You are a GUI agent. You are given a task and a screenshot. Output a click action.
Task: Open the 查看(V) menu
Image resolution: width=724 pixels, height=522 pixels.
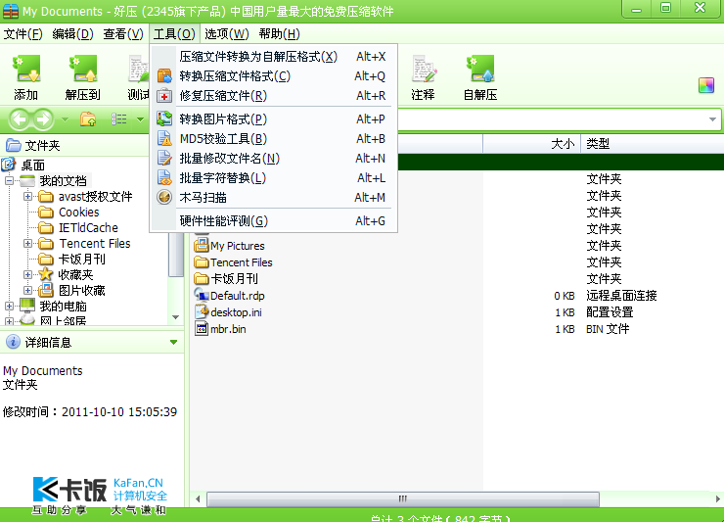[123, 33]
